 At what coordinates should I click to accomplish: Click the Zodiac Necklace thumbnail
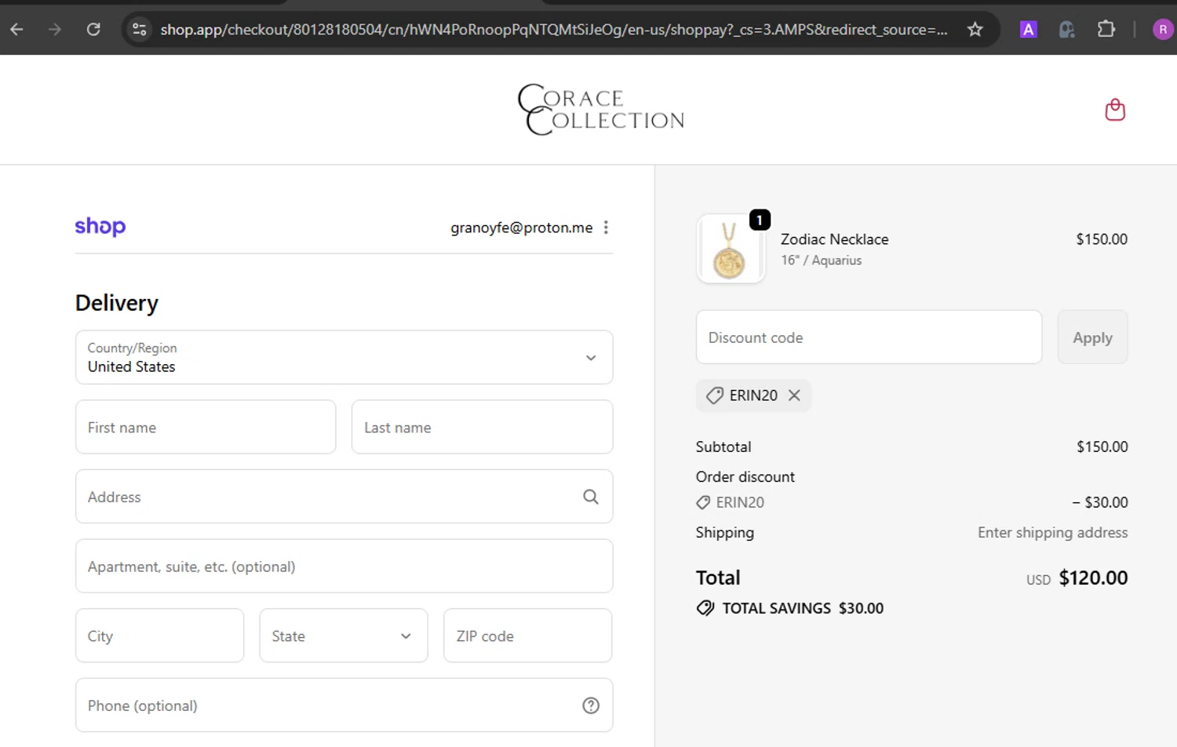[x=731, y=249]
